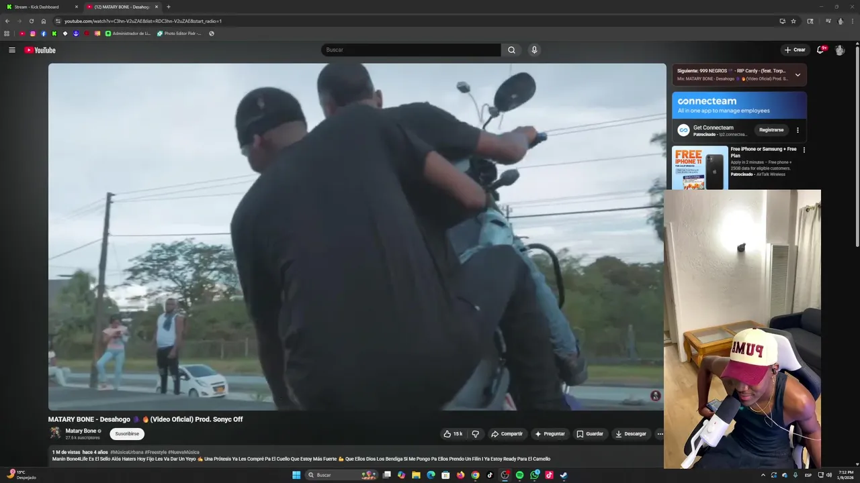This screenshot has height=483, width=860.
Task: Expand the Mix playlist chevron
Action: point(798,74)
